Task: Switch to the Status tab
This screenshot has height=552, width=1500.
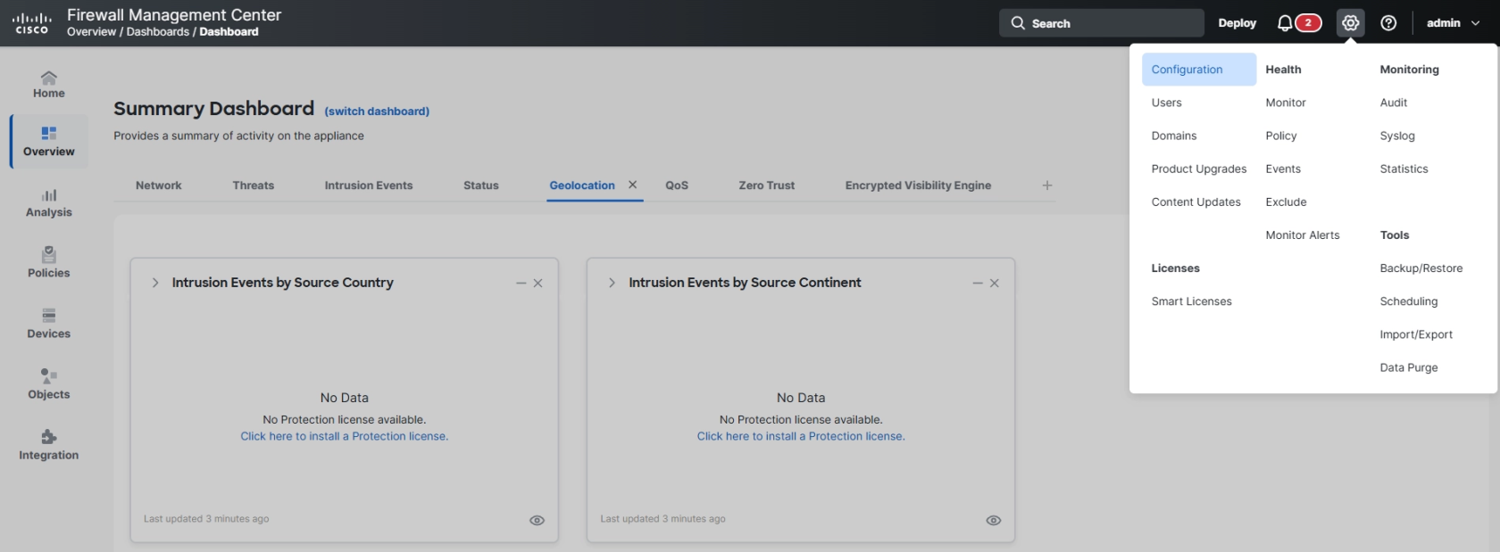Action: tap(481, 185)
